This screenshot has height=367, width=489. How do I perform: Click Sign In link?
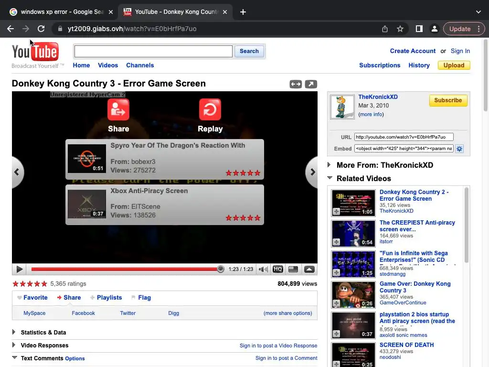click(460, 51)
